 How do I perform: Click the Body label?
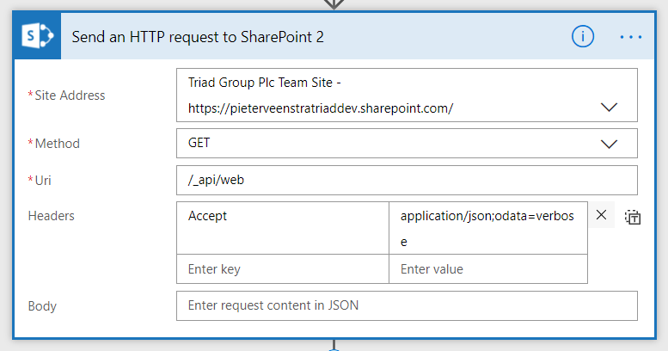42,306
